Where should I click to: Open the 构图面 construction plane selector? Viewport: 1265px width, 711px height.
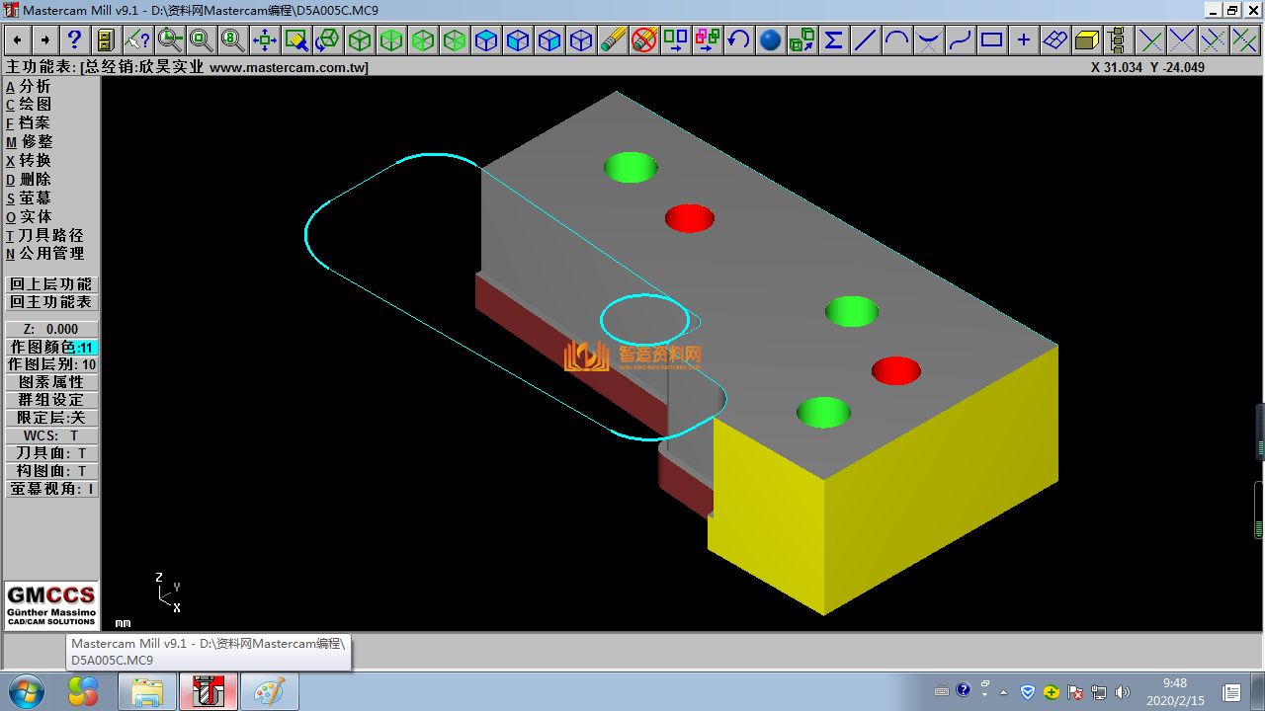51,471
